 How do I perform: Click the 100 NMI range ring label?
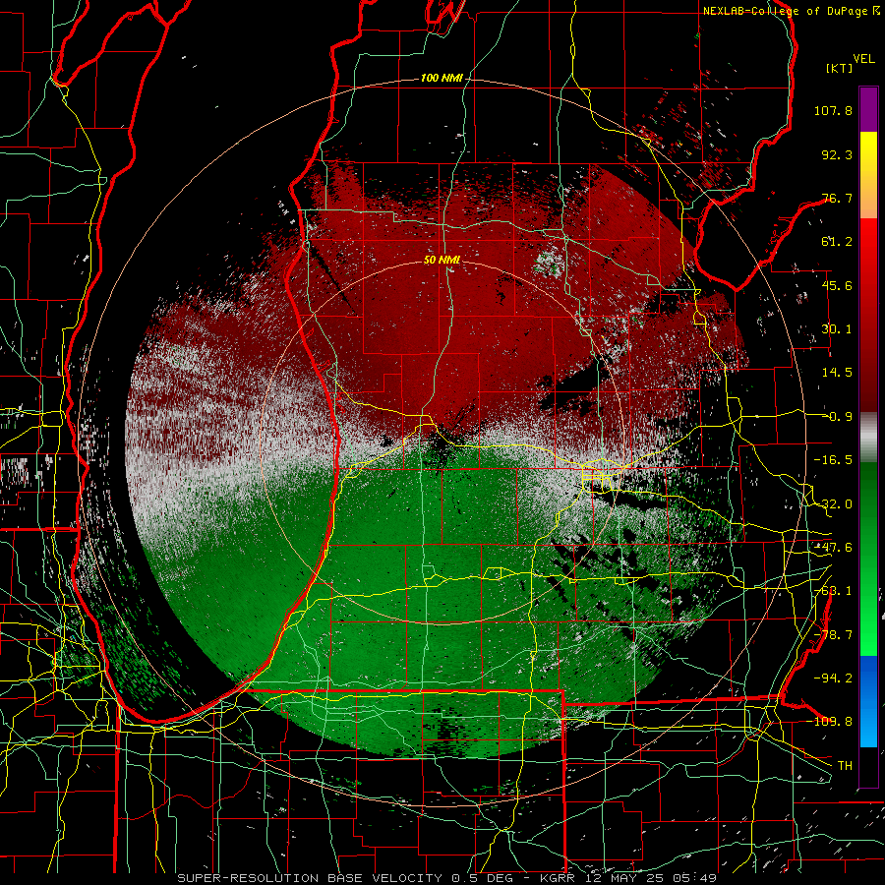click(x=442, y=78)
